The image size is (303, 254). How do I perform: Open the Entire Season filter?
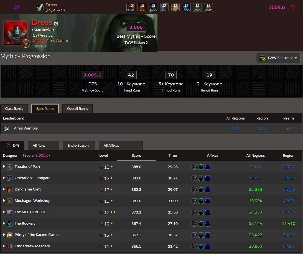click(79, 146)
